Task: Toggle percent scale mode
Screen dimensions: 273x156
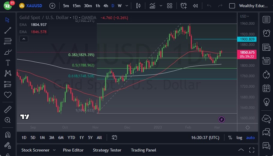Action: pyautogui.click(x=230, y=138)
